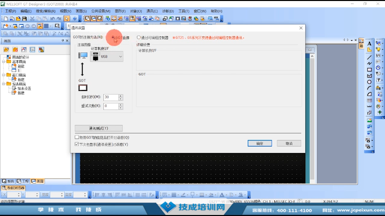Open the lamp object dropdown arrow

tap(382, 49)
